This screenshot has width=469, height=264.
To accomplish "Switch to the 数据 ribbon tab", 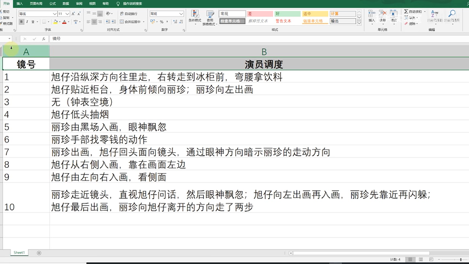I will pyautogui.click(x=66, y=4).
